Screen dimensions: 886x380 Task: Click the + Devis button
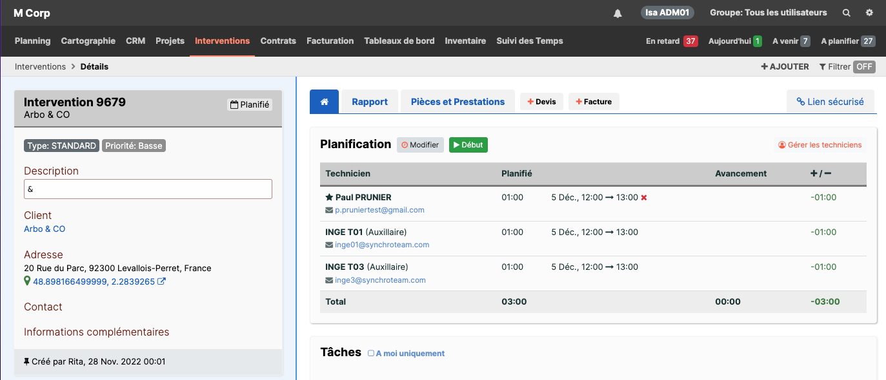(541, 102)
